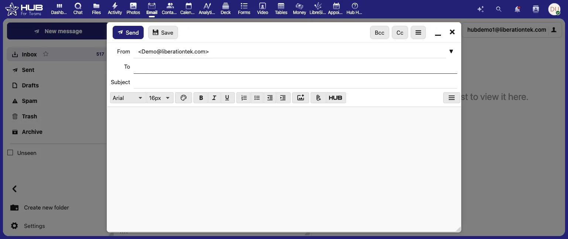Open the Appointments app

(336, 9)
